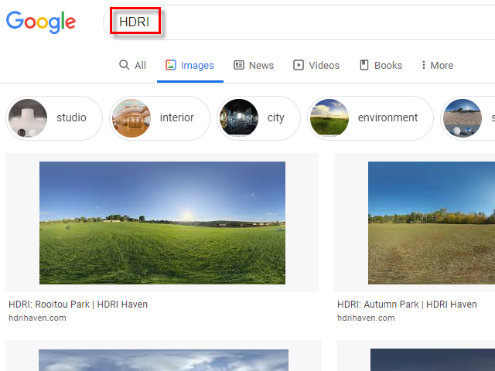Expand the More options menu

[x=437, y=66]
